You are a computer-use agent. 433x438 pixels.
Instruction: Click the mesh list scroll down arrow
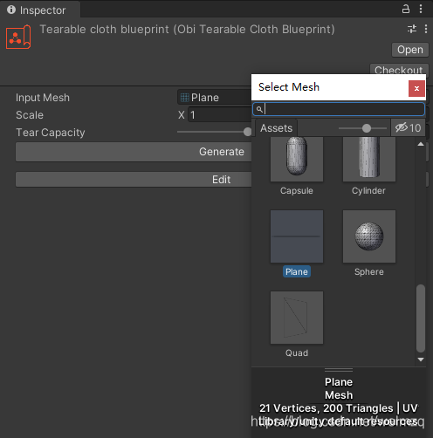coord(421,359)
